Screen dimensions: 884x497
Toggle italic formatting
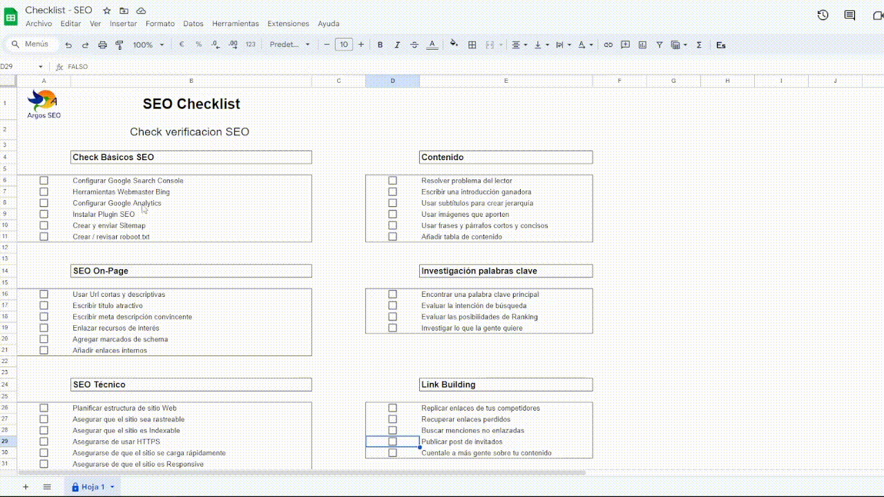[397, 45]
